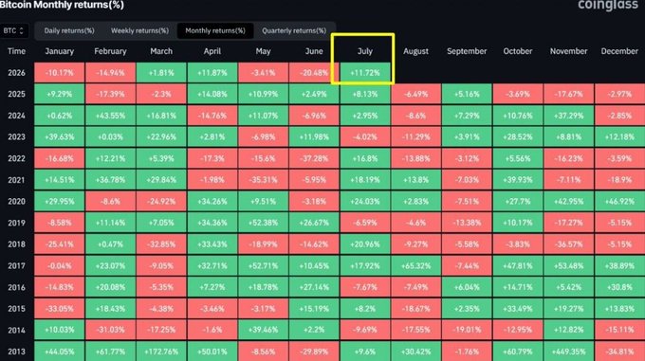The height and width of the screenshot is (361, 645).
Task: Select the 2025 row label
Action: pyautogui.click(x=16, y=94)
